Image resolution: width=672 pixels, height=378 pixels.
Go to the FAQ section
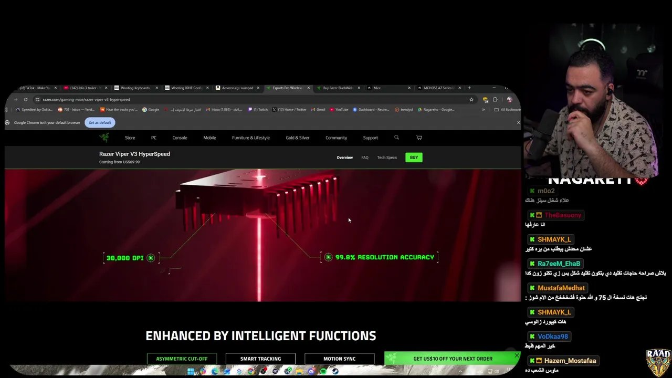364,157
